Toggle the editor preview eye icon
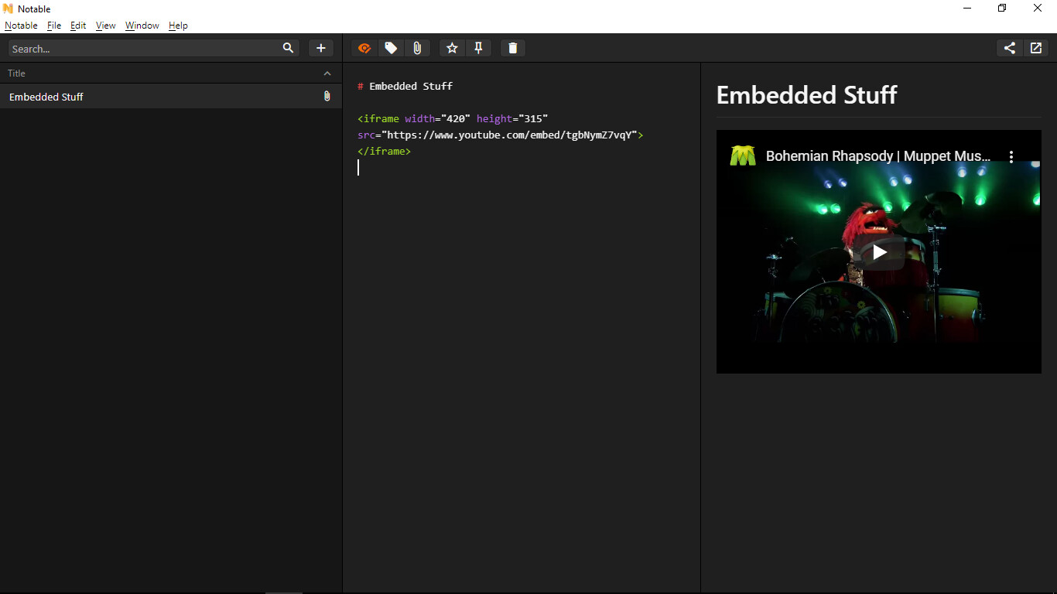 [x=364, y=48]
